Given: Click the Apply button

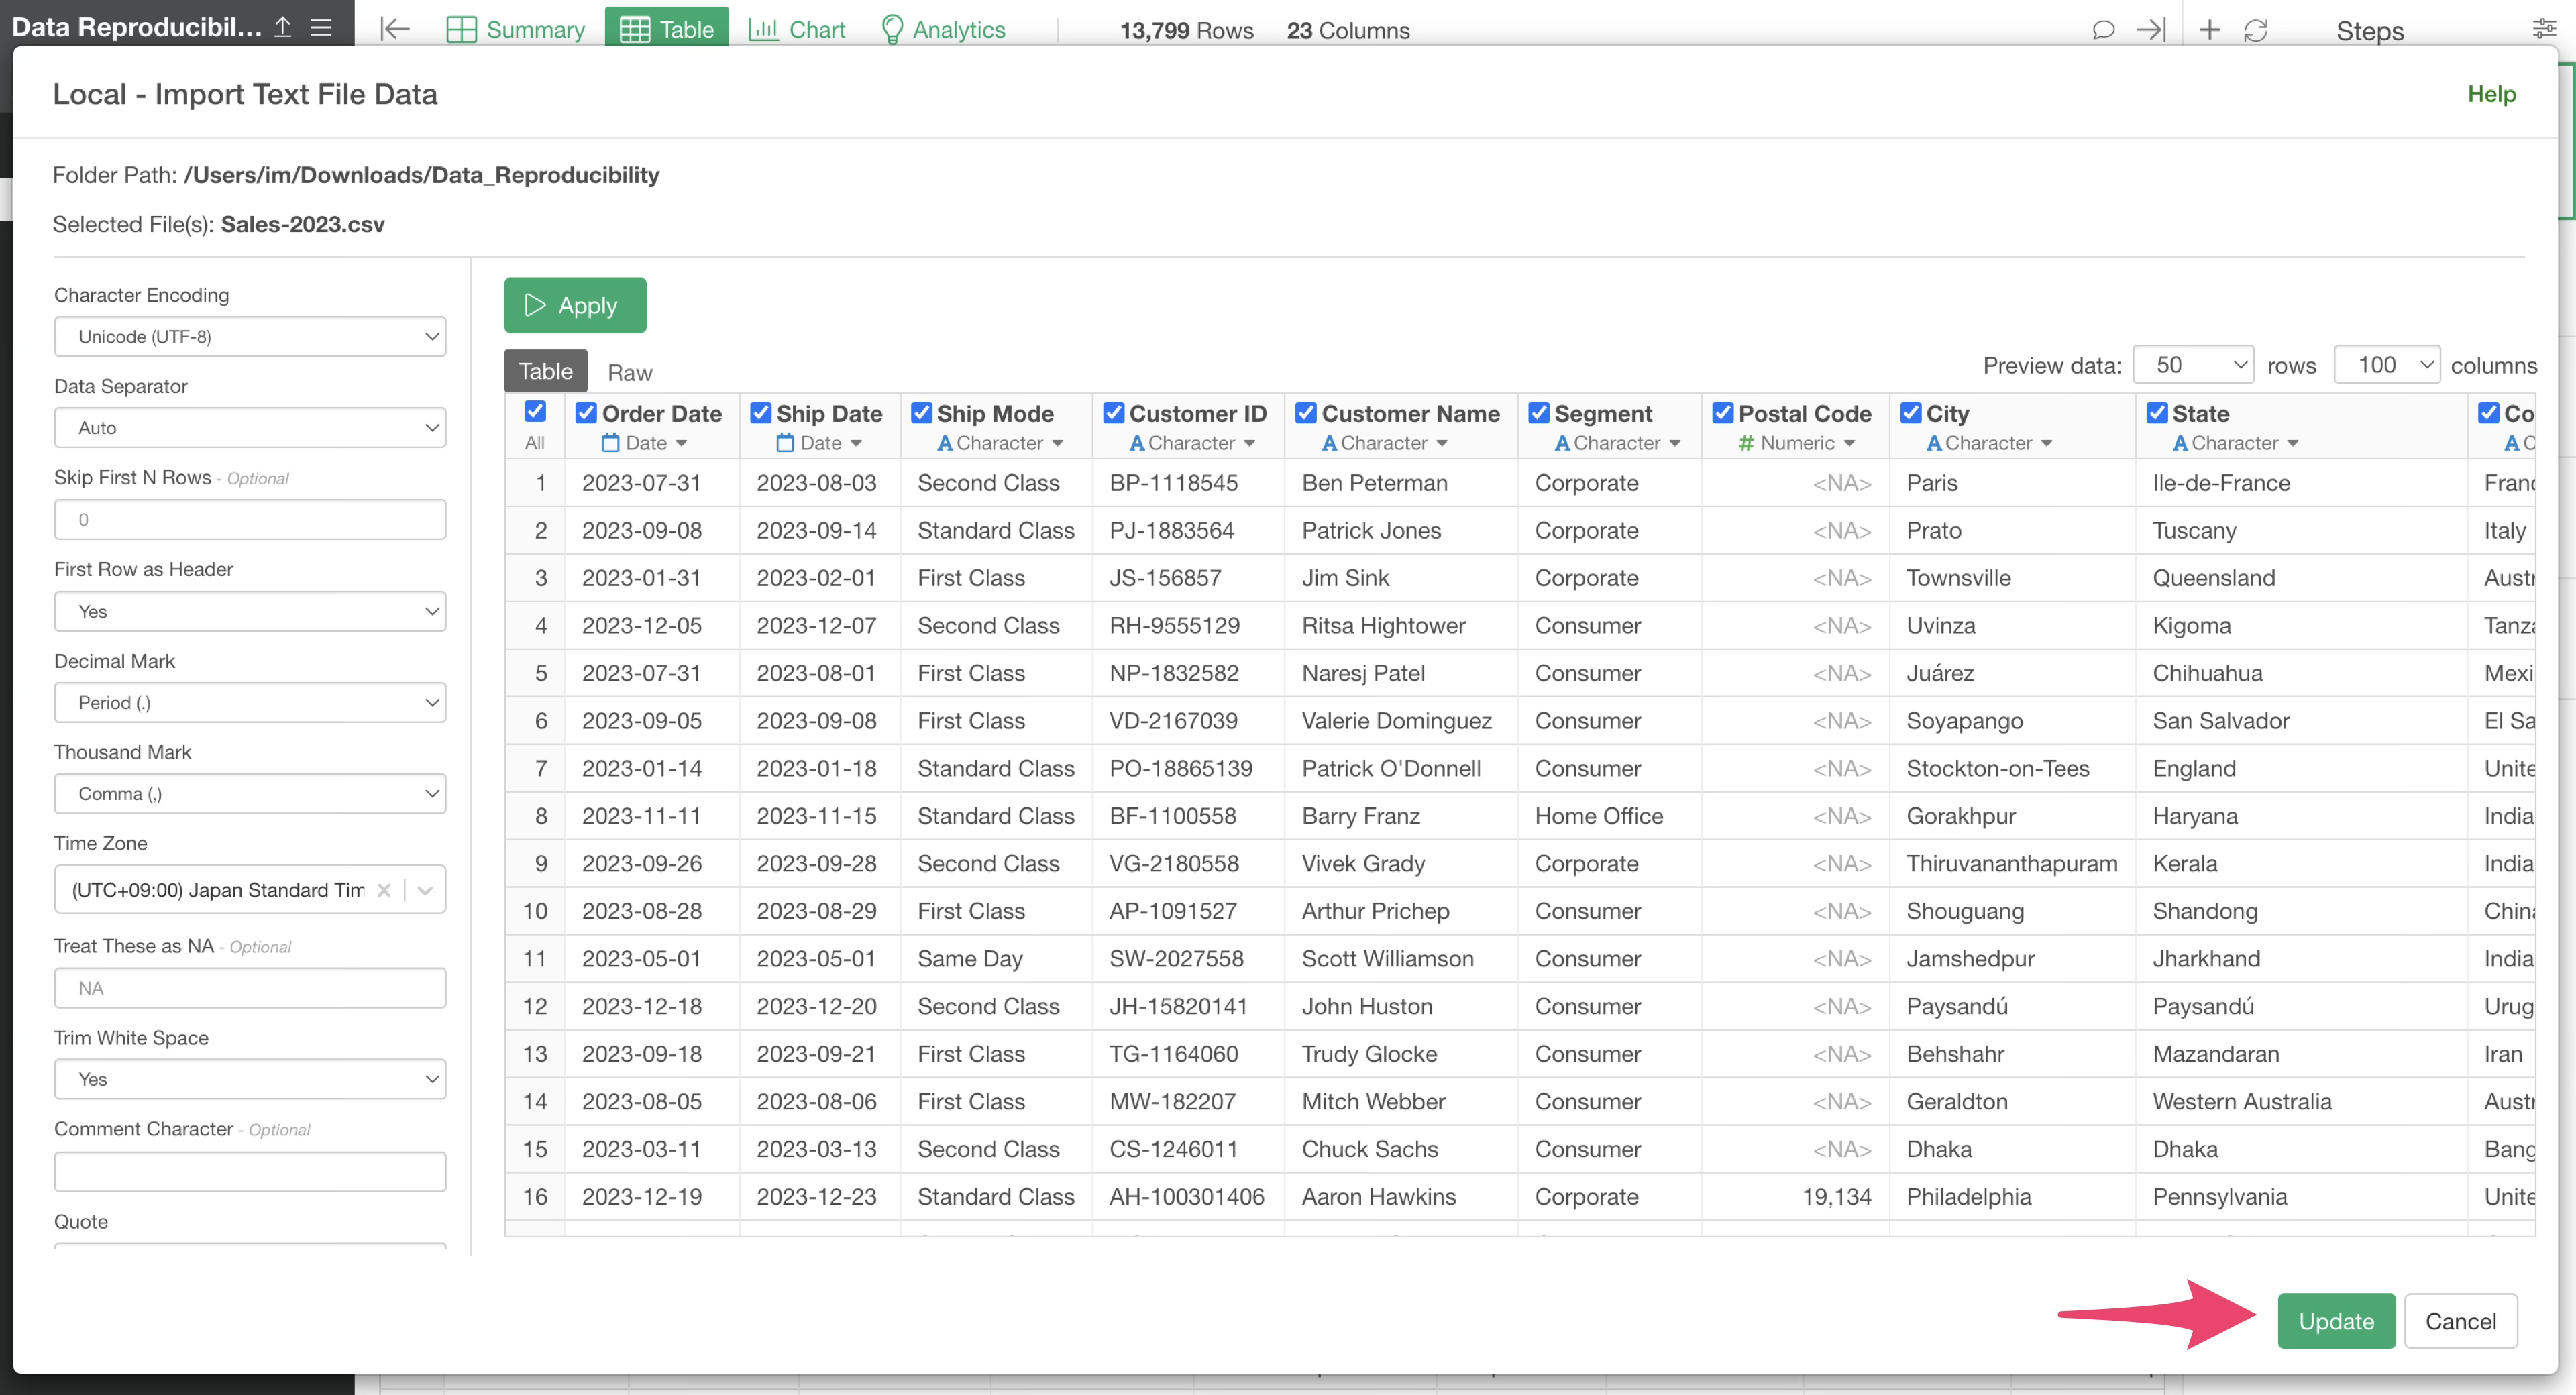Looking at the screenshot, I should [574, 306].
